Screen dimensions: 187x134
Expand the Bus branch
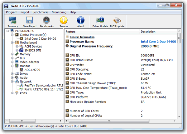(12, 58)
